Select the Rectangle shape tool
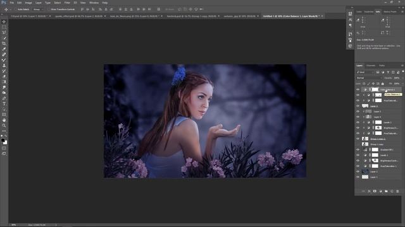Viewport: 405px width, 227px height. pos(4,115)
